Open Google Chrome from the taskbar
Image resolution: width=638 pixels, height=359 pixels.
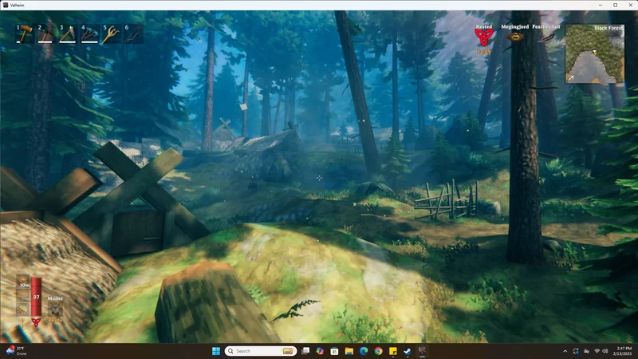pos(378,351)
